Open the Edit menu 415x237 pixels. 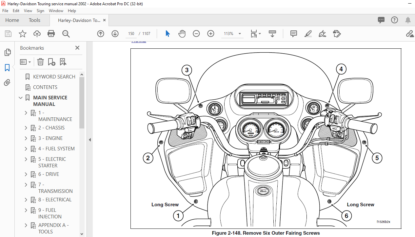[16, 11]
